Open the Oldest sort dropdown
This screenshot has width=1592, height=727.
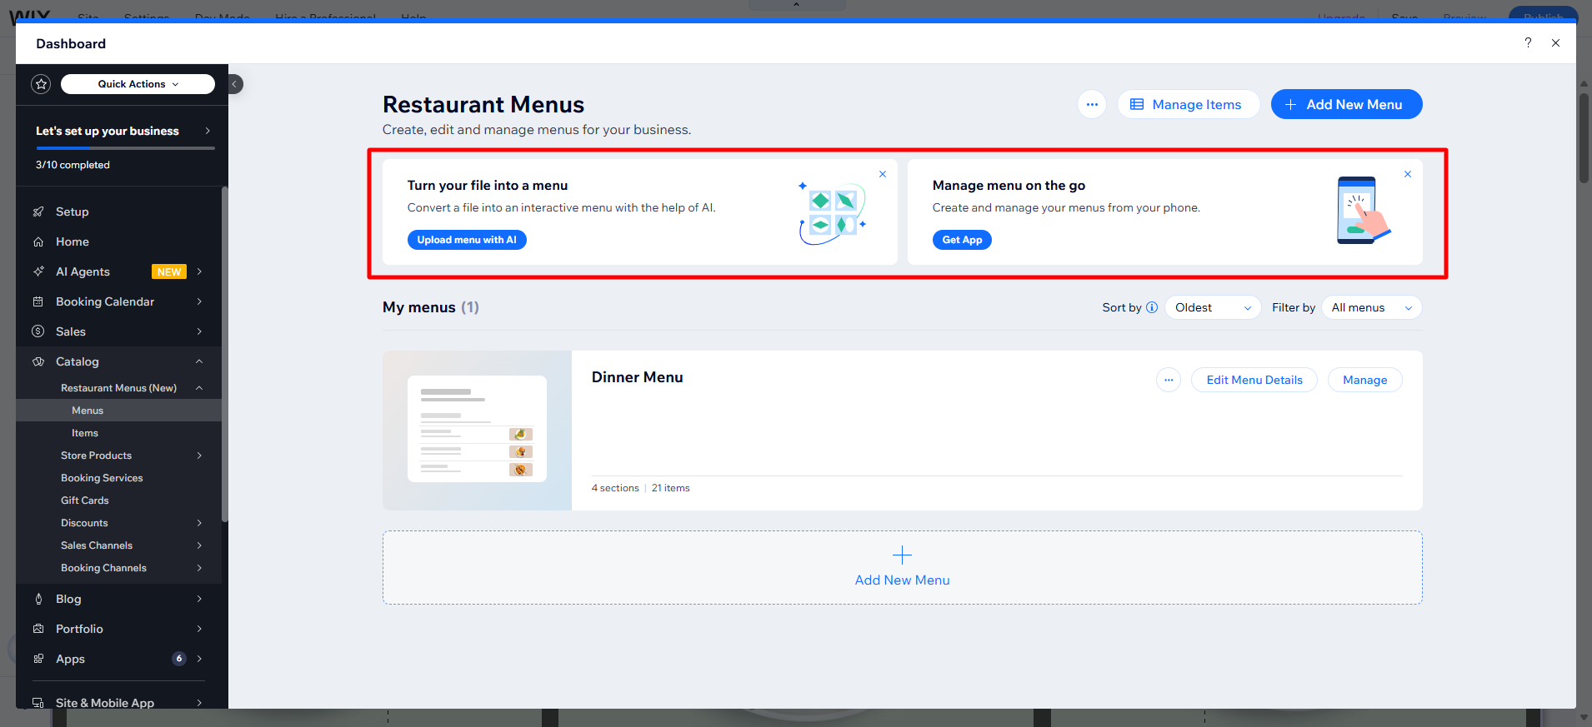[x=1213, y=307]
